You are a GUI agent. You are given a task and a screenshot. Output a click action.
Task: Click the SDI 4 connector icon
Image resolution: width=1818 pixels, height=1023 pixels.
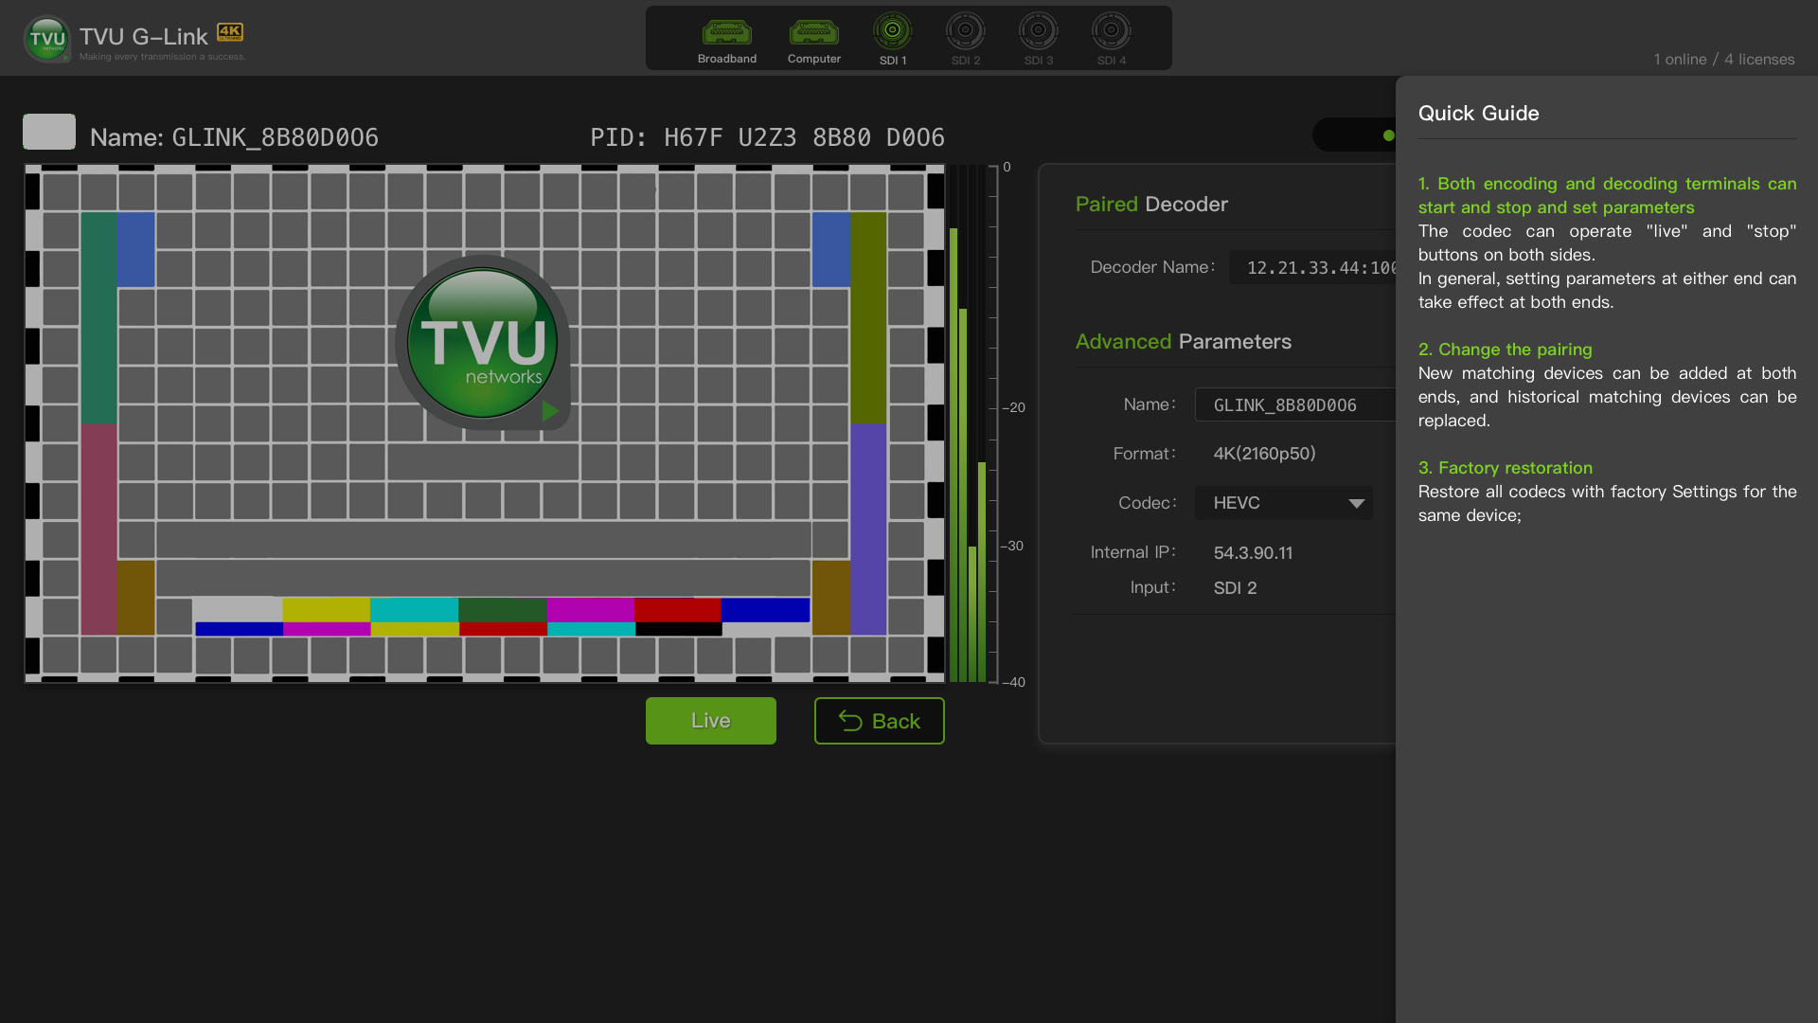click(x=1111, y=31)
